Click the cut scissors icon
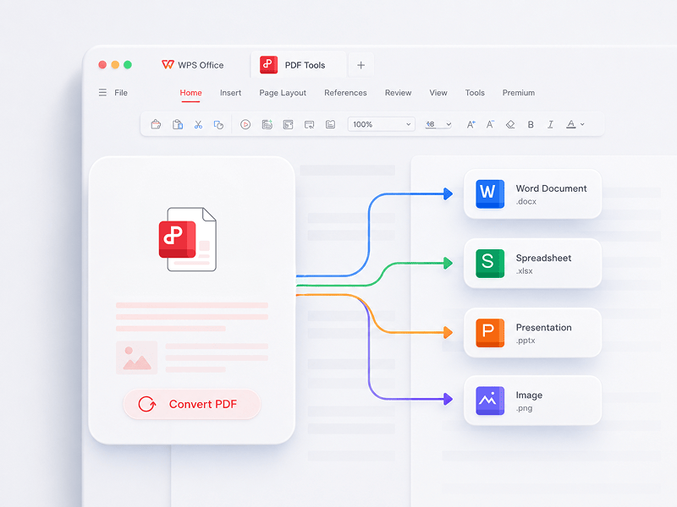Screen dimensions: 677x507 (198, 124)
